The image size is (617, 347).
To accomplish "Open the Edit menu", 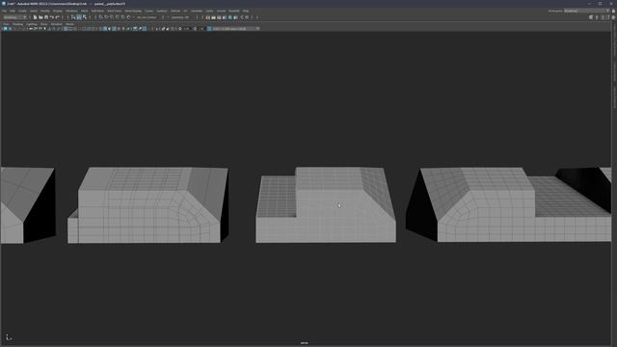I will coord(13,11).
